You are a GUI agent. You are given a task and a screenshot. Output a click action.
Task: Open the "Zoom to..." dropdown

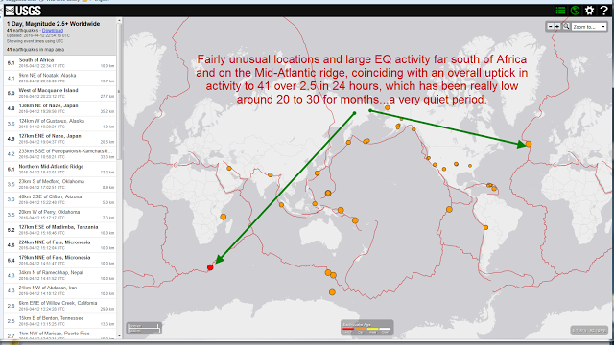point(589,27)
